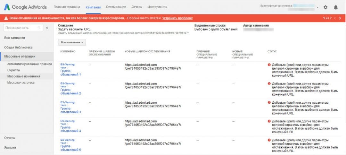Image resolution: width=346 pixels, height=155 pixels.
Task: Select the Кампании tab
Action: (93, 7)
